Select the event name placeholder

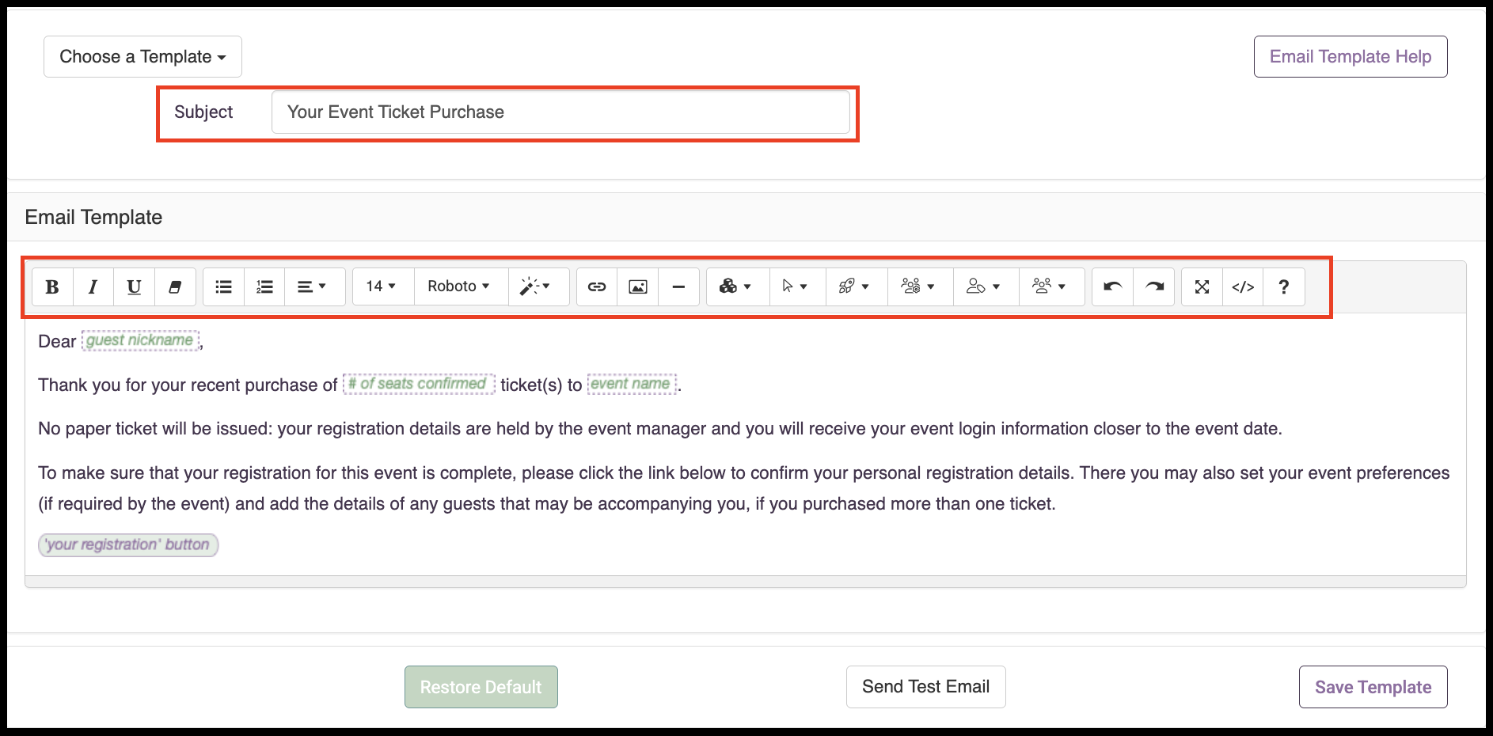pyautogui.click(x=632, y=384)
